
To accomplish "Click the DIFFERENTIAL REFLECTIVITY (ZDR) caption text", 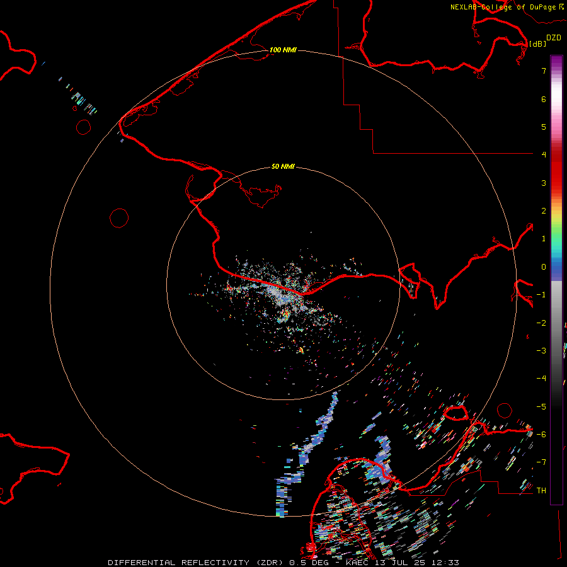I will click(x=197, y=563).
